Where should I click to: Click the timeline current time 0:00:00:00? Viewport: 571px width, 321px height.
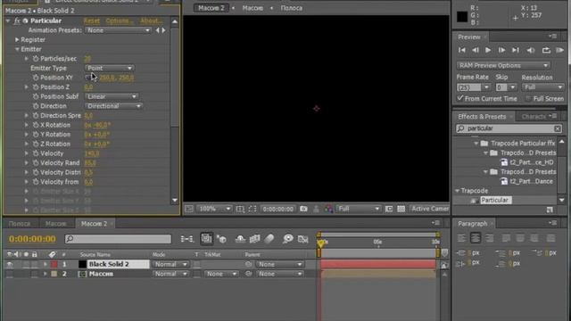pyautogui.click(x=32, y=239)
